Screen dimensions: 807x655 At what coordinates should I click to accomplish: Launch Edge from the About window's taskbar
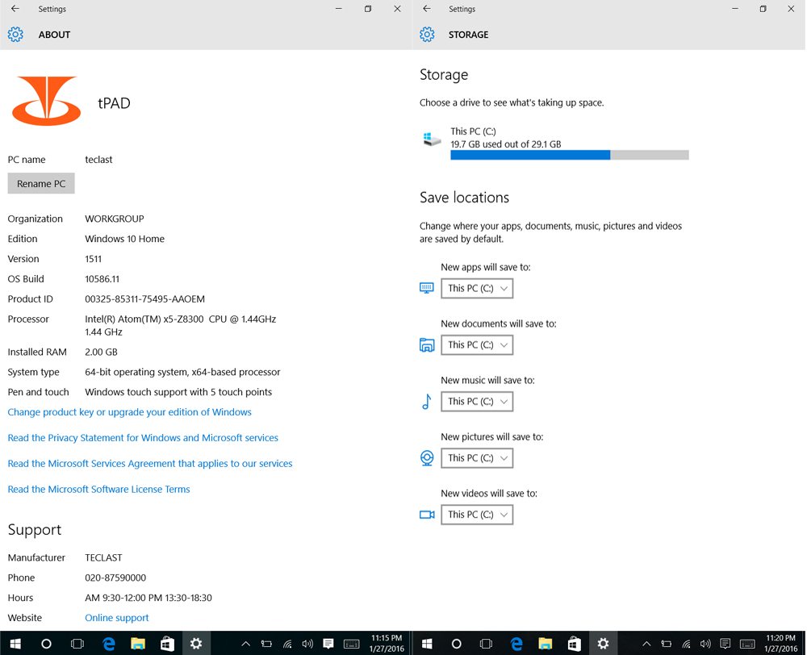click(109, 644)
